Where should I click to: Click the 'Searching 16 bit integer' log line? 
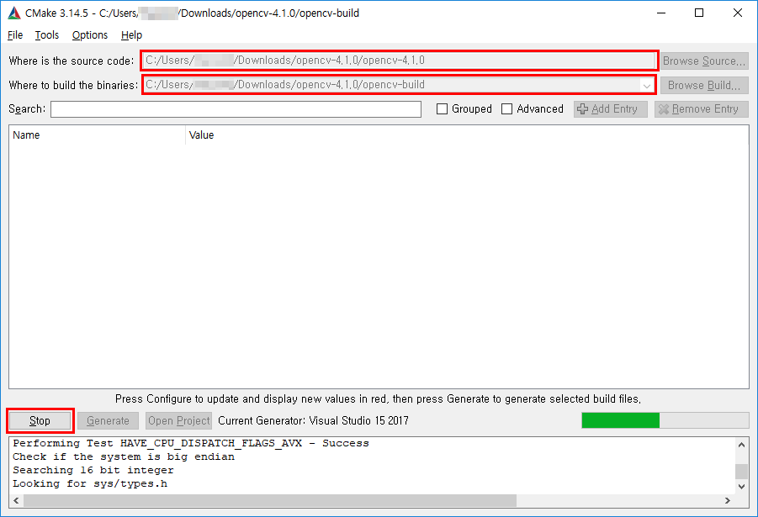(x=93, y=470)
